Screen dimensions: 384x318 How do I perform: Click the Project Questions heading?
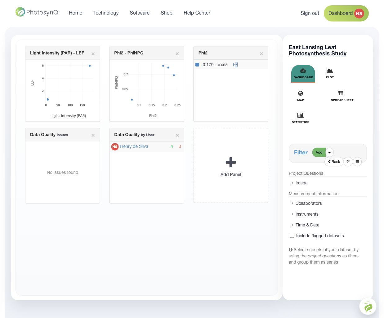pyautogui.click(x=306, y=173)
